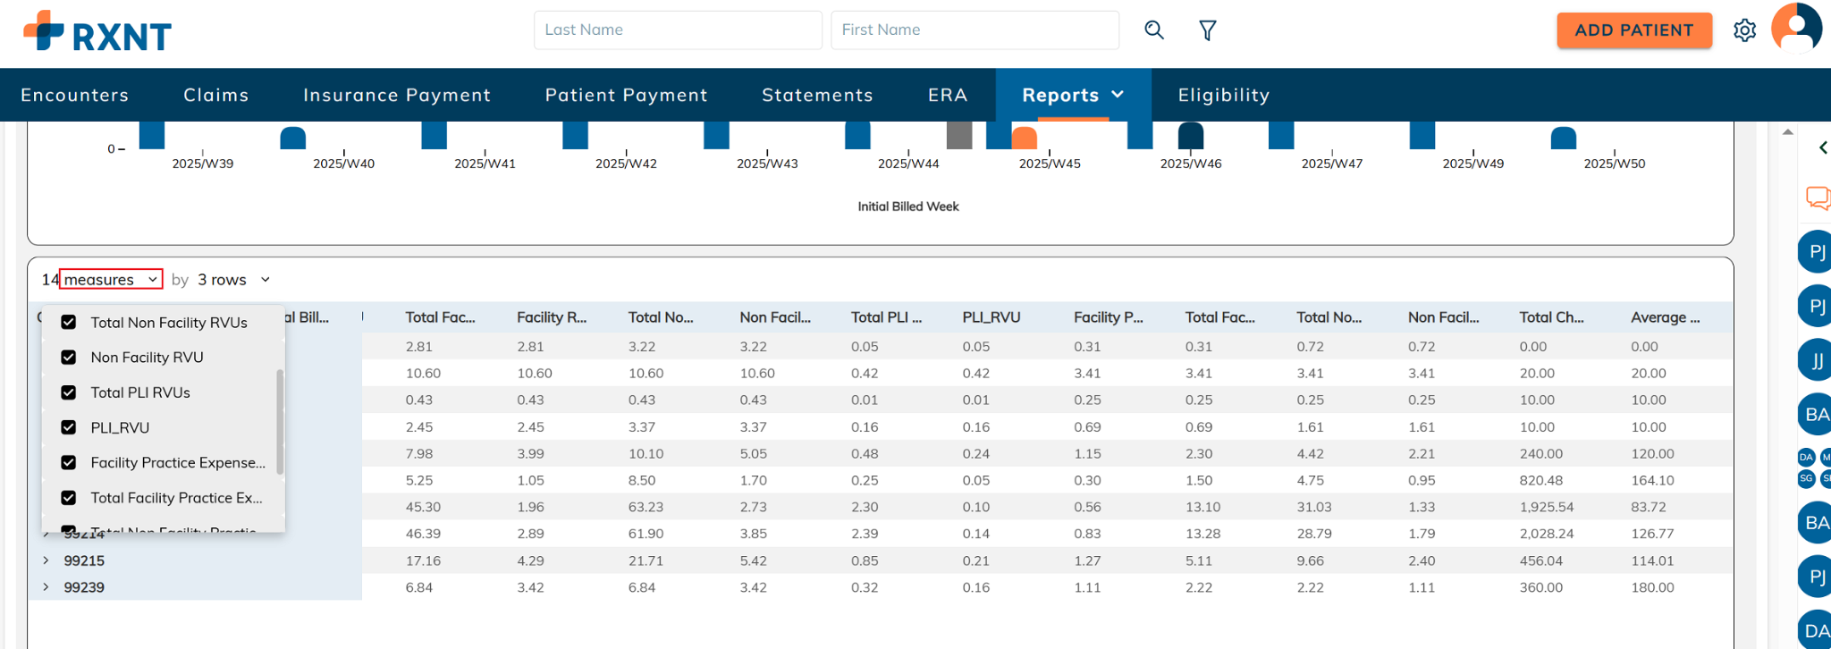The image size is (1831, 649).
Task: Select the JJ user avatar
Action: (1816, 360)
